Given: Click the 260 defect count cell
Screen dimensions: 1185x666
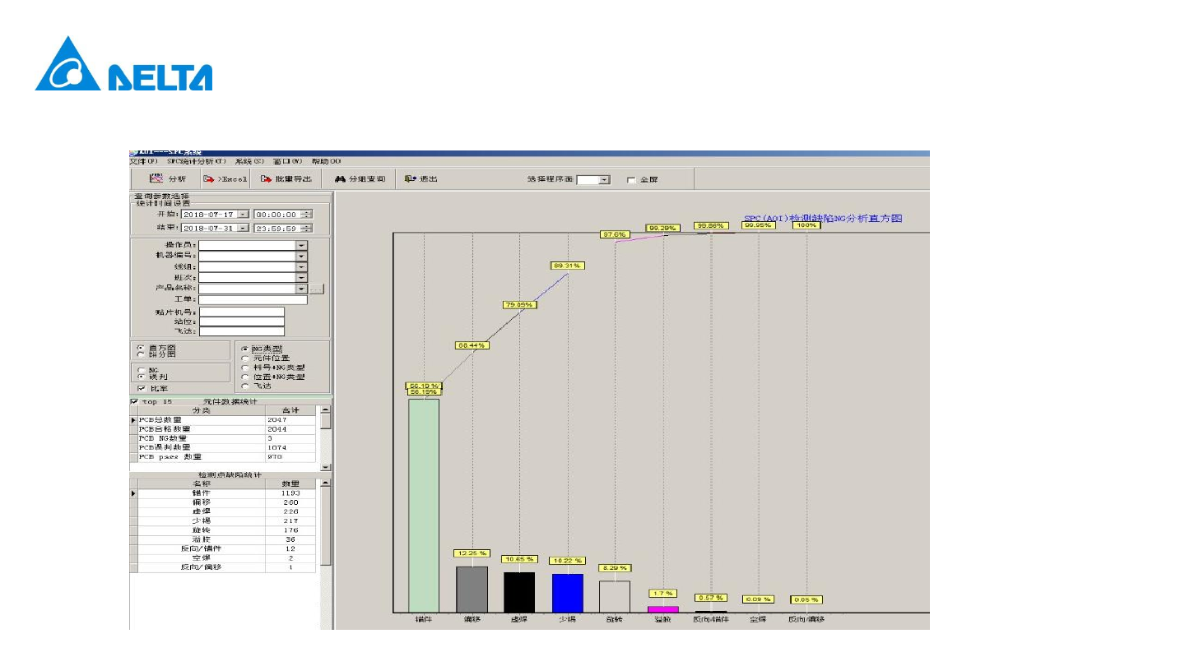Looking at the screenshot, I should 290,502.
